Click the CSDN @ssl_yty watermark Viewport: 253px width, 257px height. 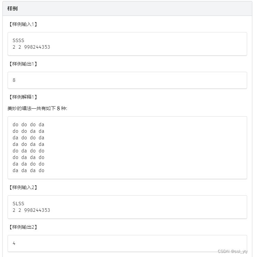233,251
